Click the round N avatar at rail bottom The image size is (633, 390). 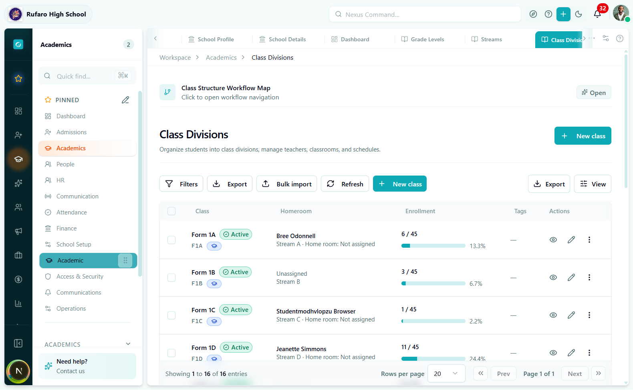tap(18, 371)
